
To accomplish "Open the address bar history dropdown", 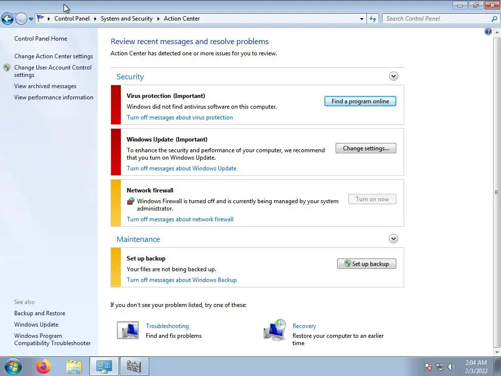I will 362,19.
